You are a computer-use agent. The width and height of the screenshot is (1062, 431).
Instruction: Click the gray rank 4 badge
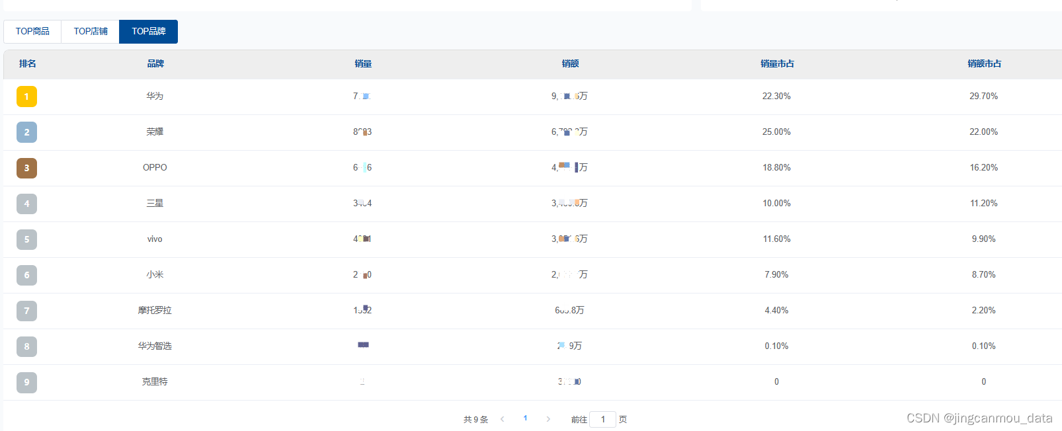[x=26, y=204]
